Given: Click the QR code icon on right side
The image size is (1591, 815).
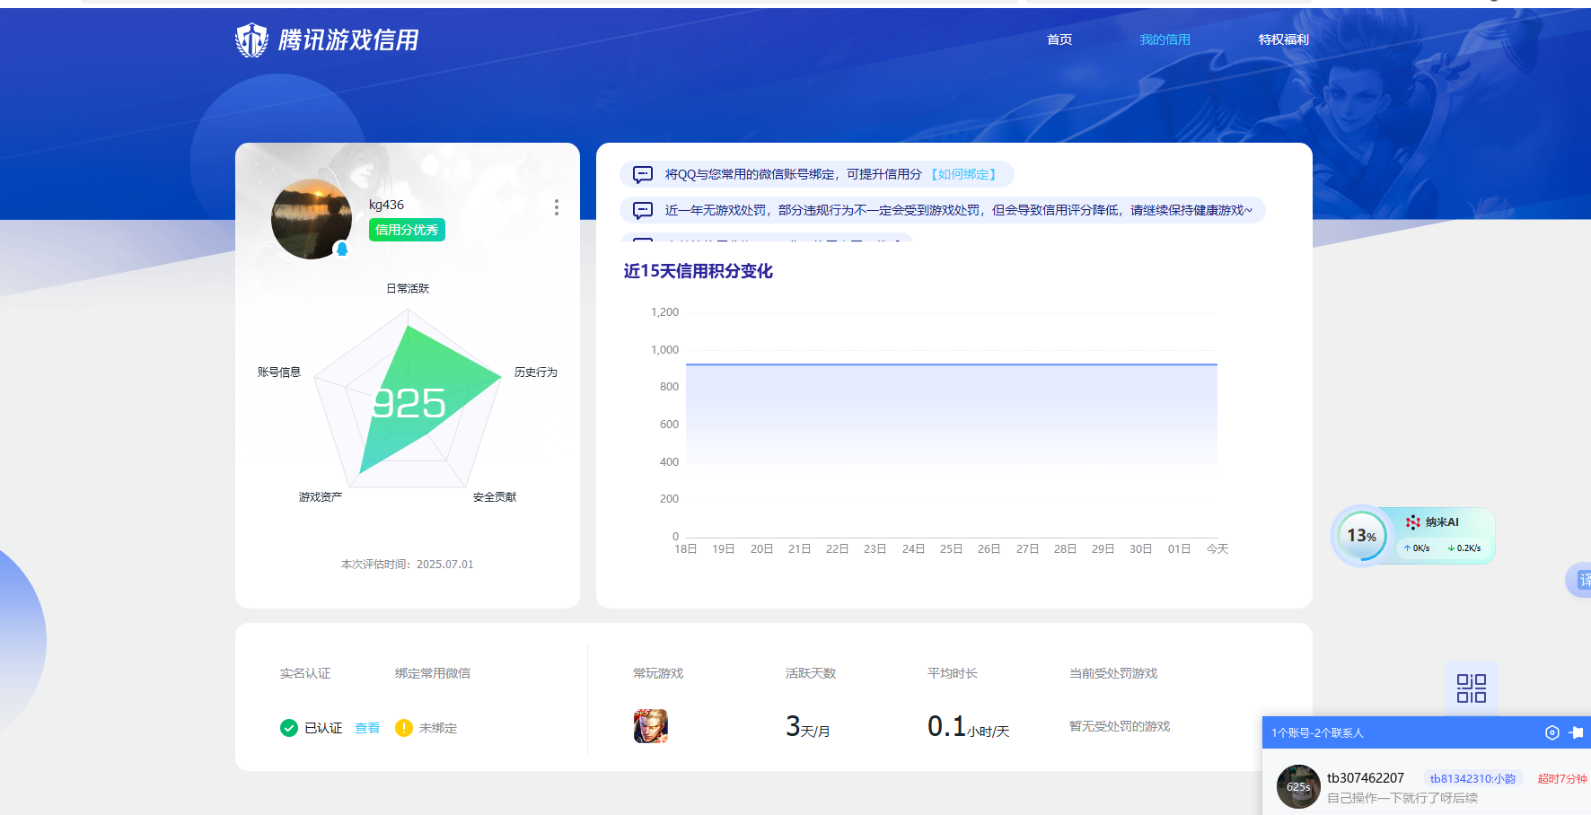Looking at the screenshot, I should click(1472, 688).
